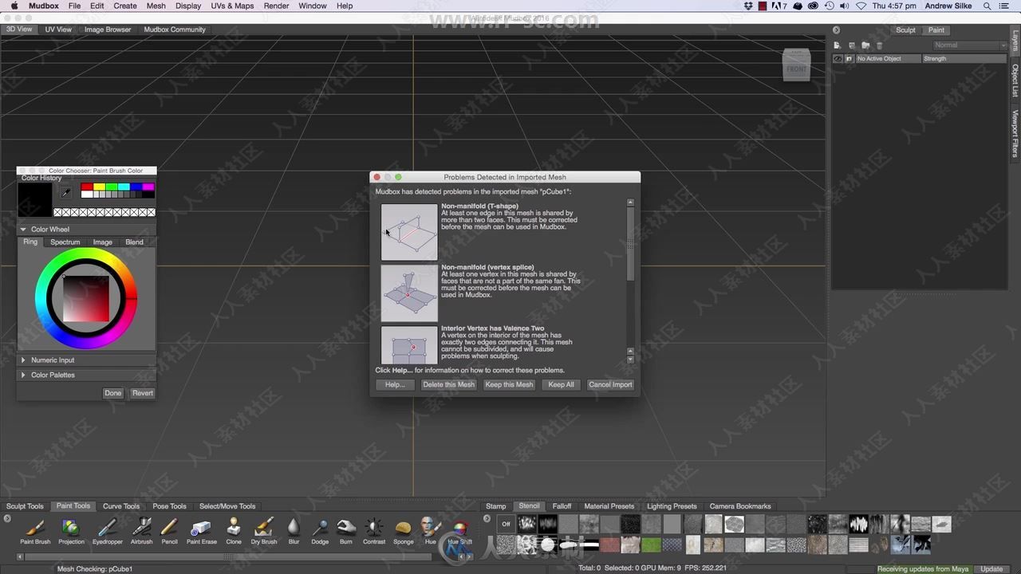Image resolution: width=1021 pixels, height=574 pixels.
Task: Select the Airbrush tool
Action: click(x=141, y=531)
